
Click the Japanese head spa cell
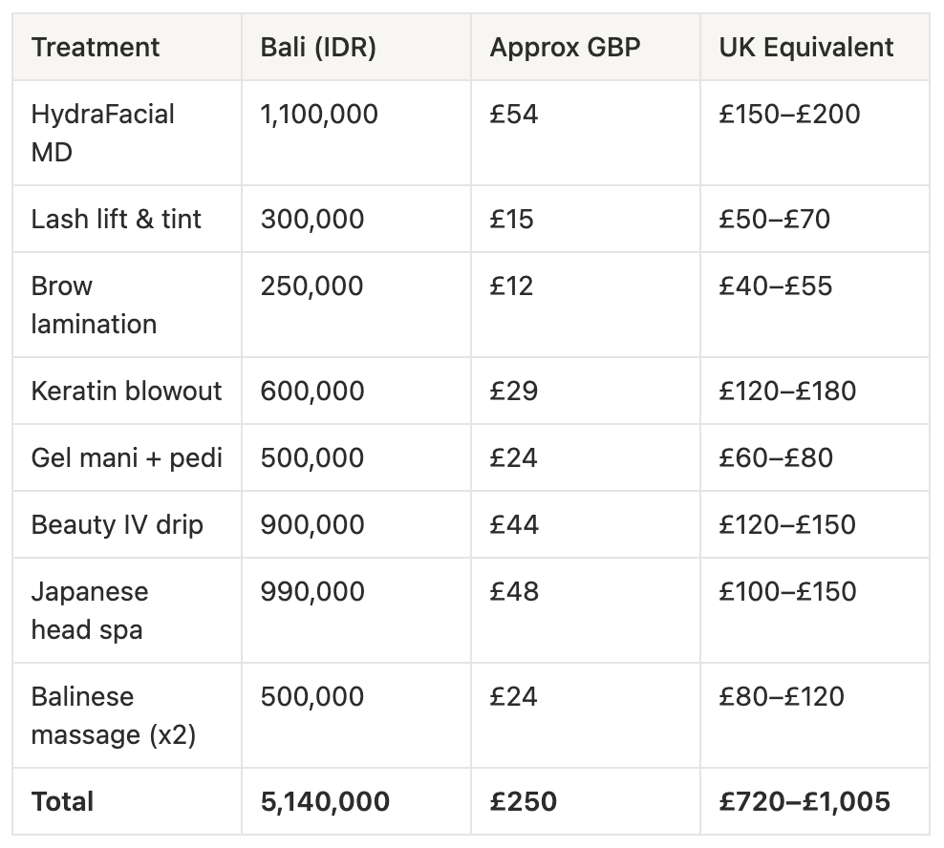click(x=127, y=610)
